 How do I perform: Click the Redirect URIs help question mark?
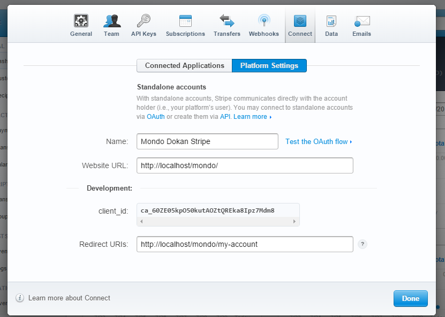(x=363, y=244)
